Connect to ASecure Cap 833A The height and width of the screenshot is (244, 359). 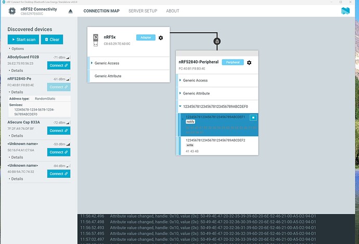click(59, 130)
